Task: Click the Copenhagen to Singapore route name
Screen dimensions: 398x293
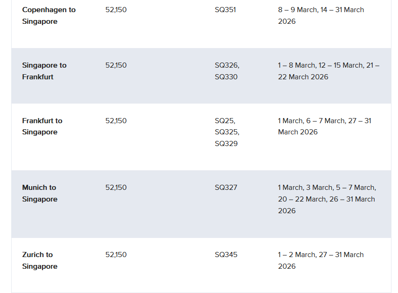Action: (x=49, y=15)
